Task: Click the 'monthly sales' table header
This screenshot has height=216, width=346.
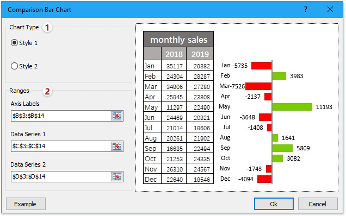Action: pyautogui.click(x=178, y=40)
